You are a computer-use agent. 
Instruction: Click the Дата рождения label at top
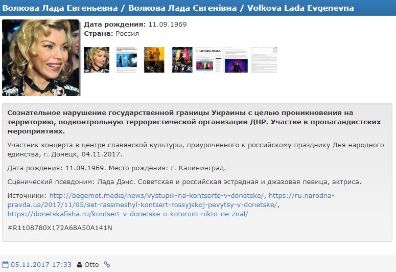115,24
